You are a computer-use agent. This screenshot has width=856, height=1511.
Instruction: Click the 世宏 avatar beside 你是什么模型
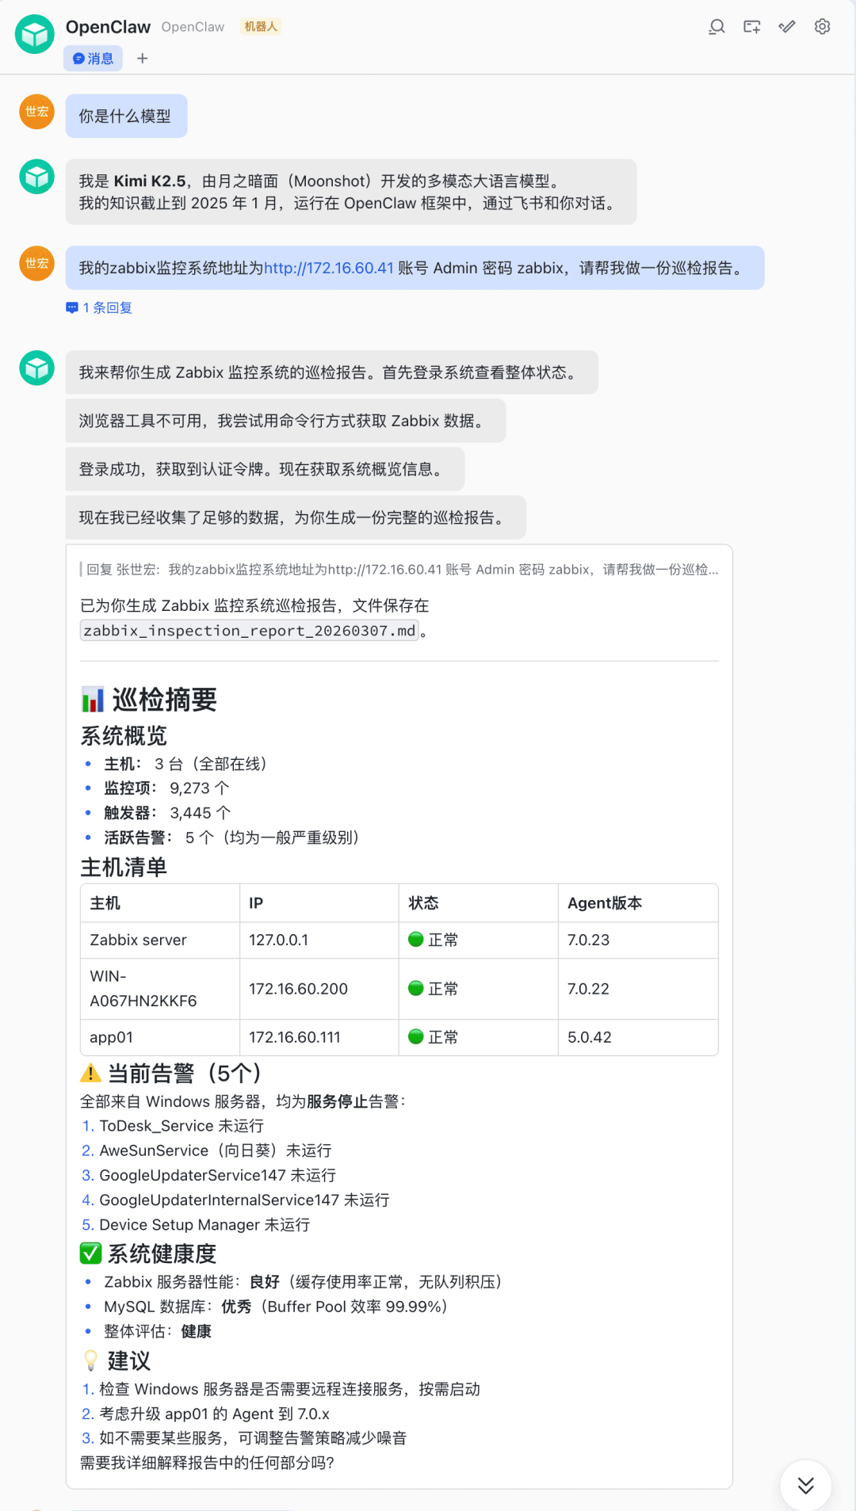click(36, 112)
